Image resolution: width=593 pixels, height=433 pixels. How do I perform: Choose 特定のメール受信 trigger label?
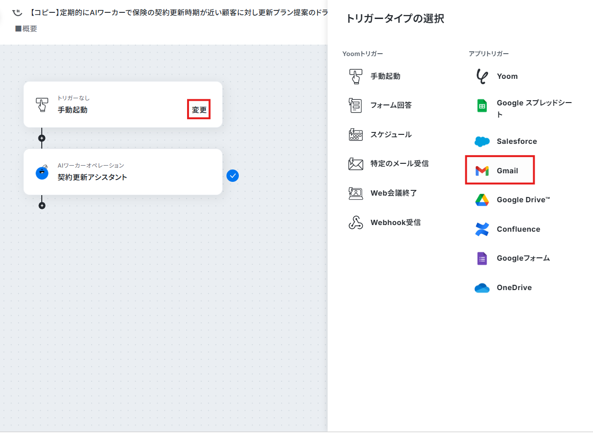click(399, 164)
